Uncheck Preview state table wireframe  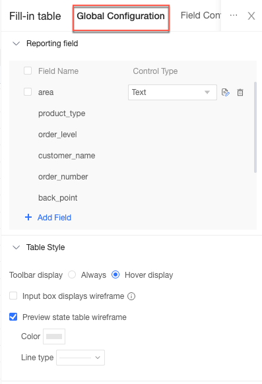pos(13,317)
